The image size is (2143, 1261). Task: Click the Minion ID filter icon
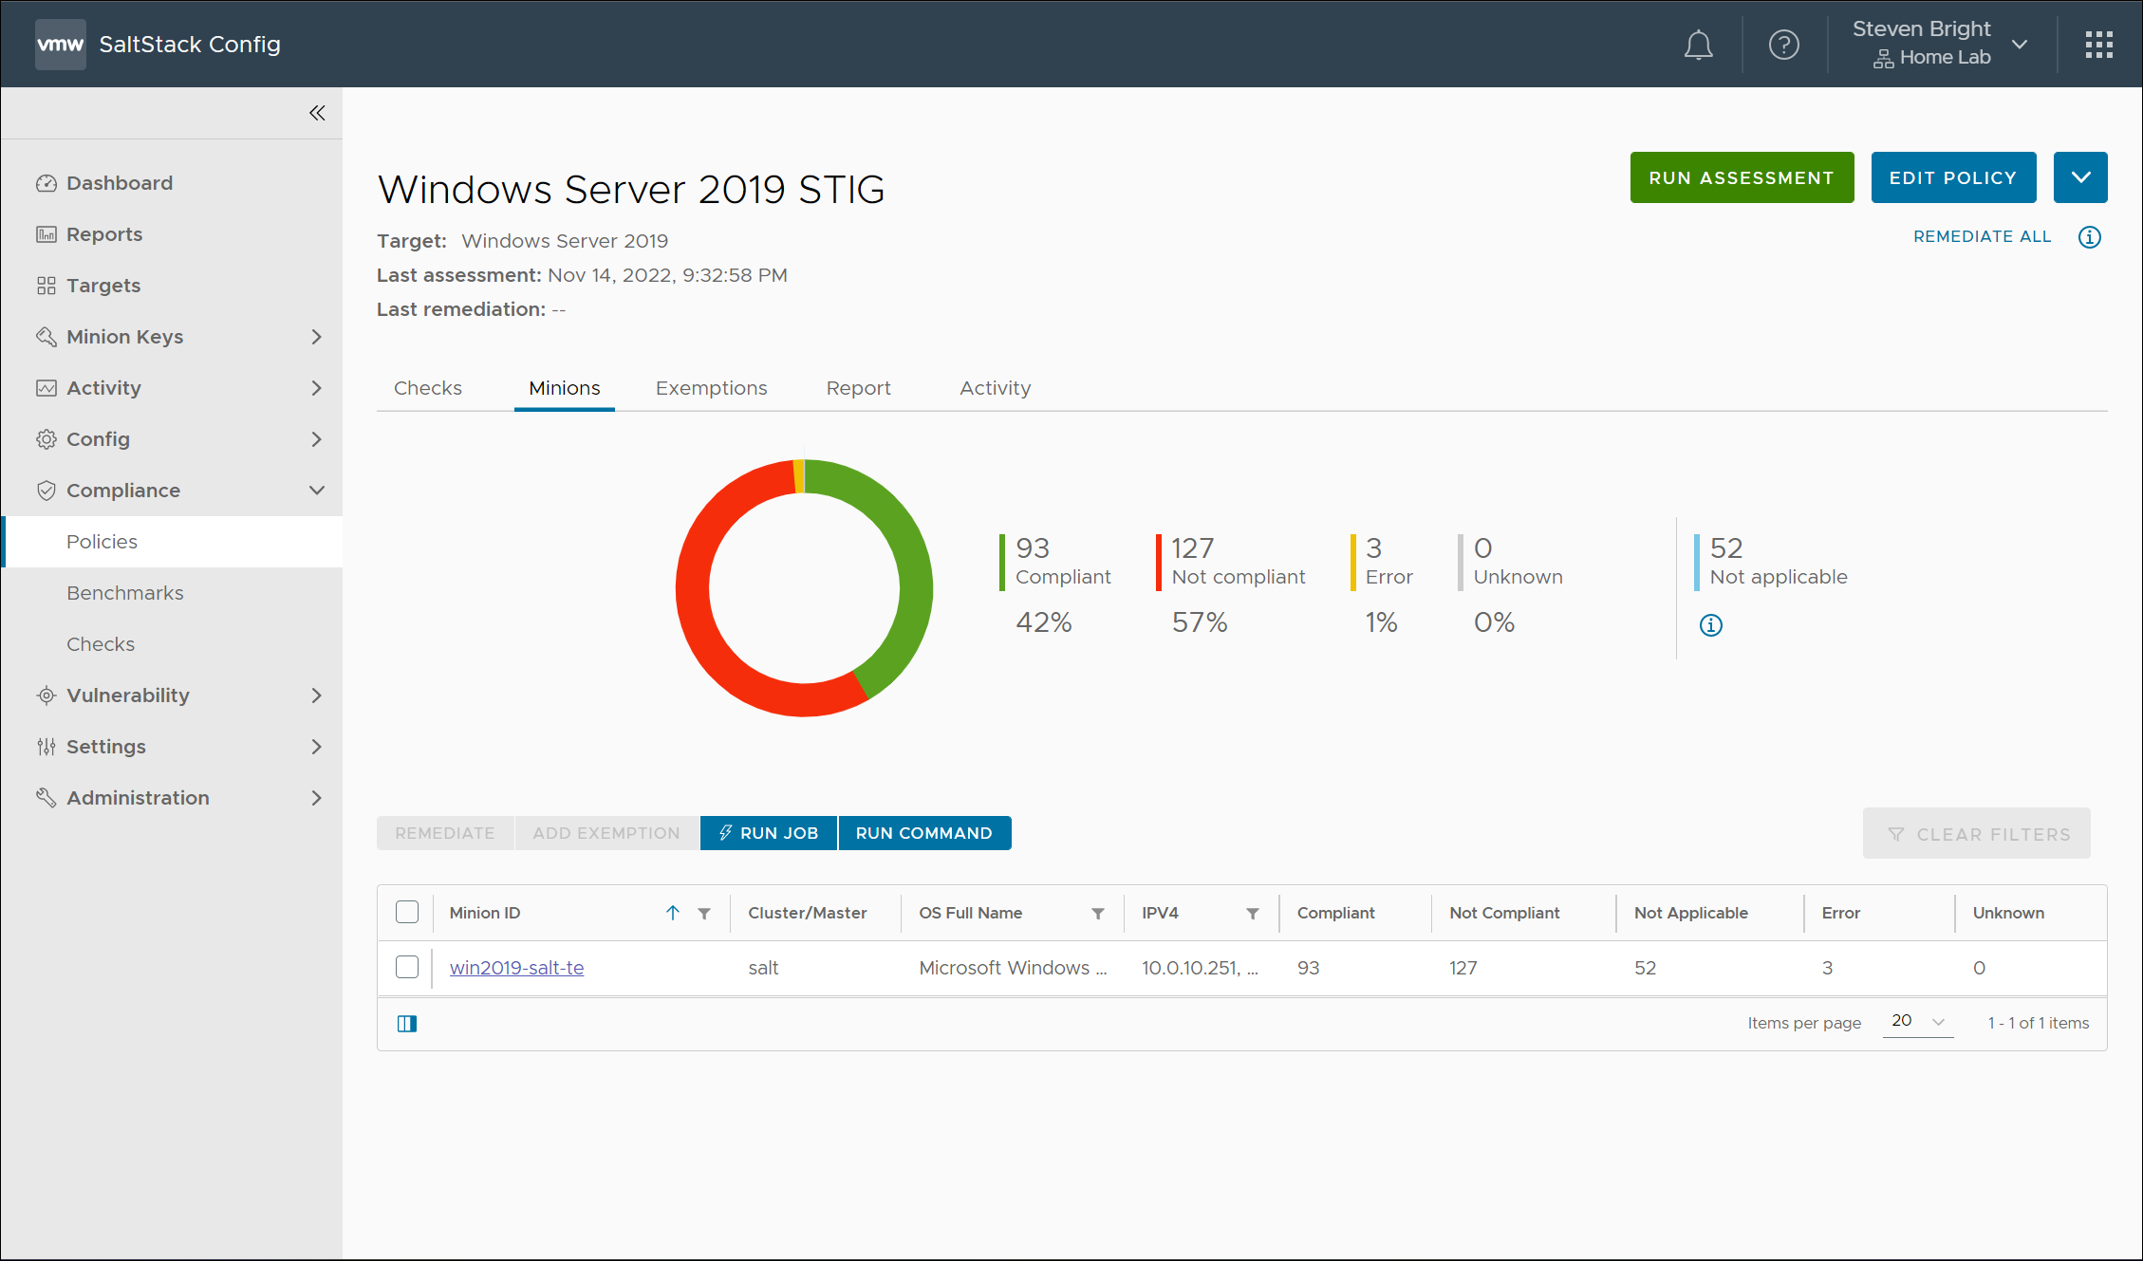click(704, 914)
